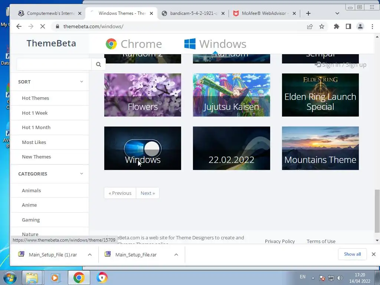Screen dimensions: 380x285
Task: Click Show all downloads
Action: (x=353, y=254)
